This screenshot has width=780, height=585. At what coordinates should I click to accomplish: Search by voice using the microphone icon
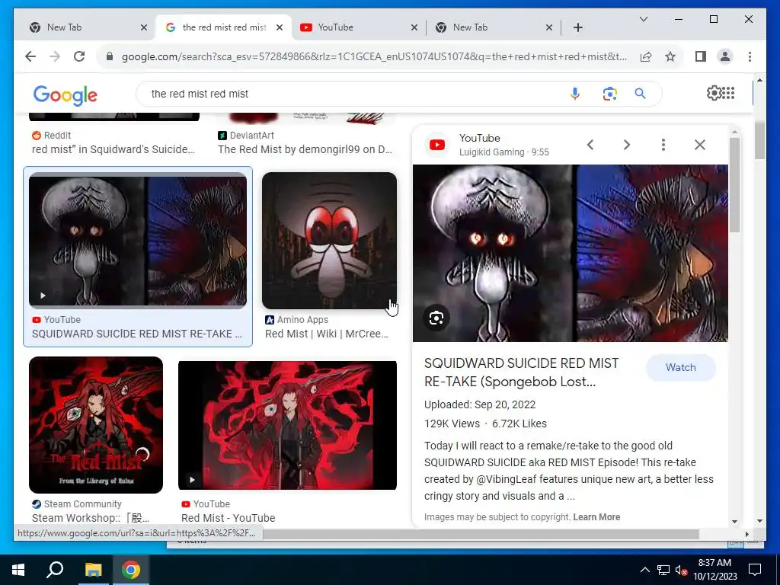pos(575,94)
